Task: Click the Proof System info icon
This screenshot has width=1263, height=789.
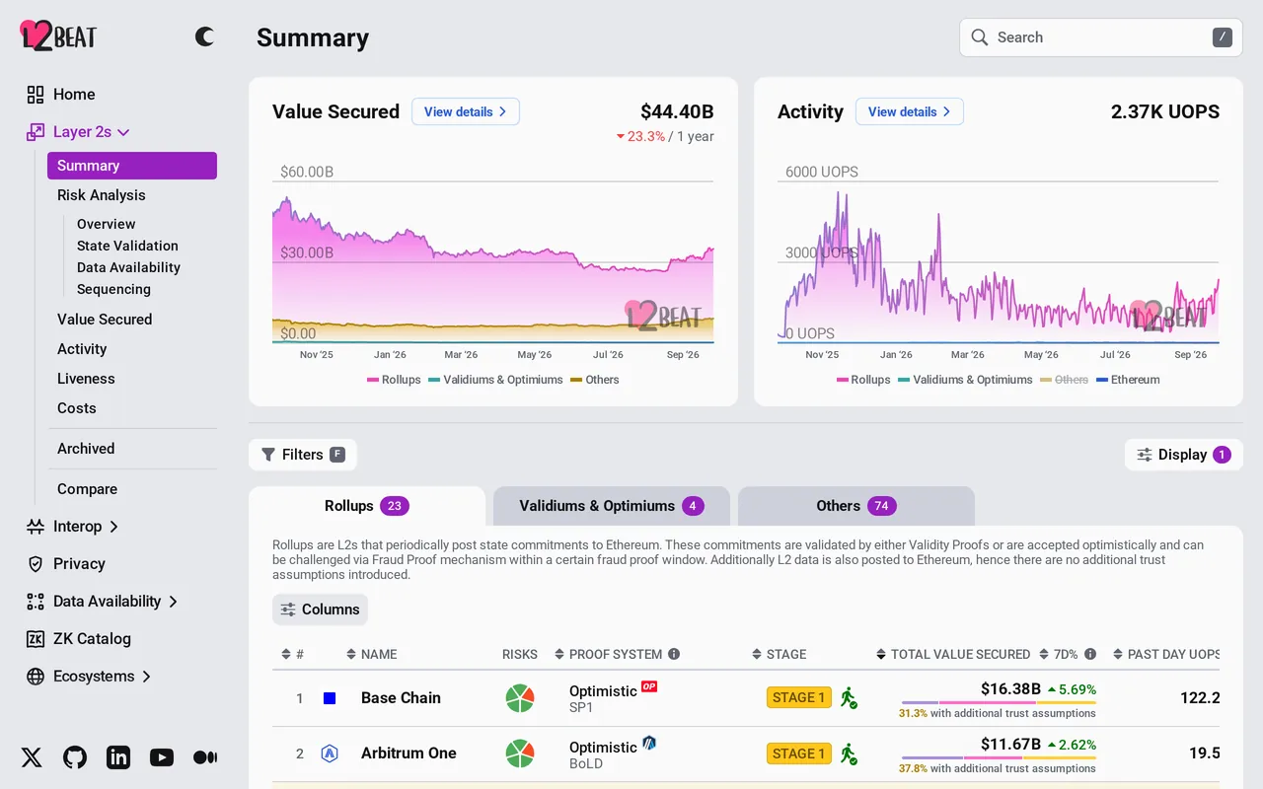Action: click(x=674, y=654)
